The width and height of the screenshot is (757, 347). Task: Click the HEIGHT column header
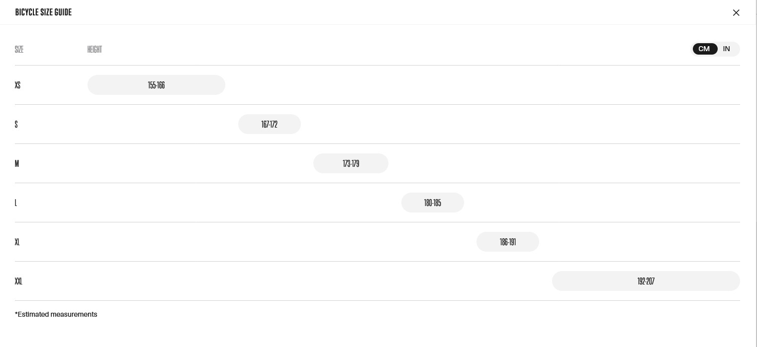click(95, 49)
